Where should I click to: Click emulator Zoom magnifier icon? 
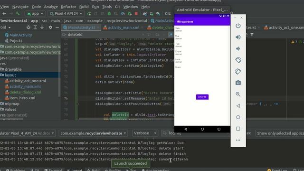[x=238, y=94]
